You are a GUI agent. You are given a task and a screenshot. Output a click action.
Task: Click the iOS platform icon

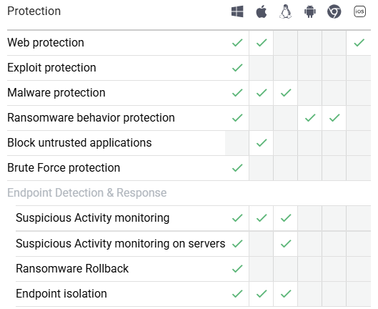pyautogui.click(x=359, y=11)
